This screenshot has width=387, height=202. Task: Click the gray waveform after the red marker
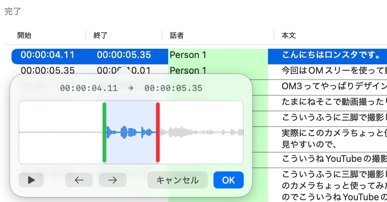click(x=201, y=132)
